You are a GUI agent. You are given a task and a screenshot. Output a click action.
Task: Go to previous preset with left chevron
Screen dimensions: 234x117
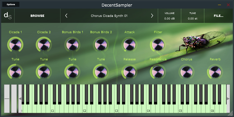[x=66, y=16]
